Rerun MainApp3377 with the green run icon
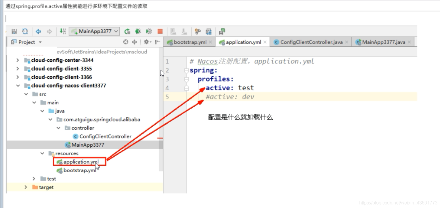The height and width of the screenshot is (208, 440). point(127,31)
